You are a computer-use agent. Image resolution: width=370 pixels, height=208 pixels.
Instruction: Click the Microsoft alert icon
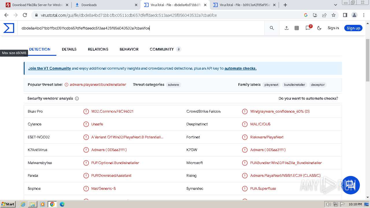245,163
